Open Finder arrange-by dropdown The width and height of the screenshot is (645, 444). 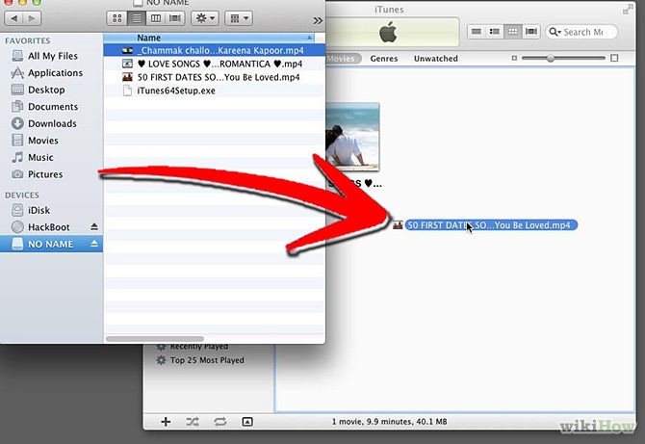pos(239,18)
